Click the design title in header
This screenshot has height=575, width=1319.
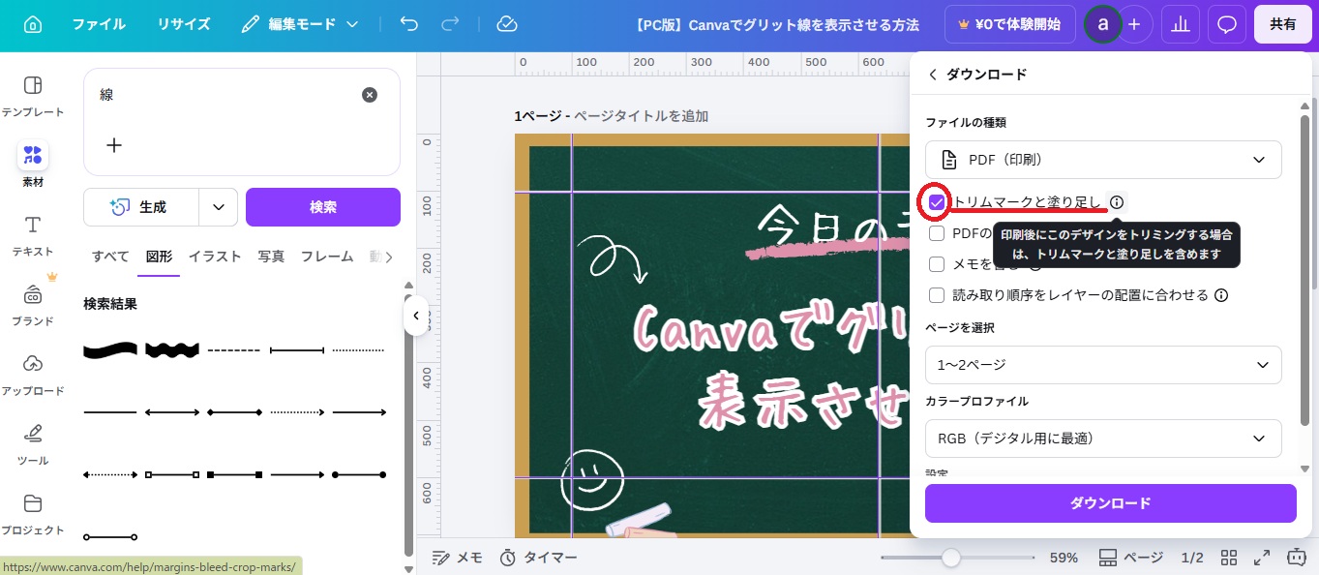(x=777, y=24)
